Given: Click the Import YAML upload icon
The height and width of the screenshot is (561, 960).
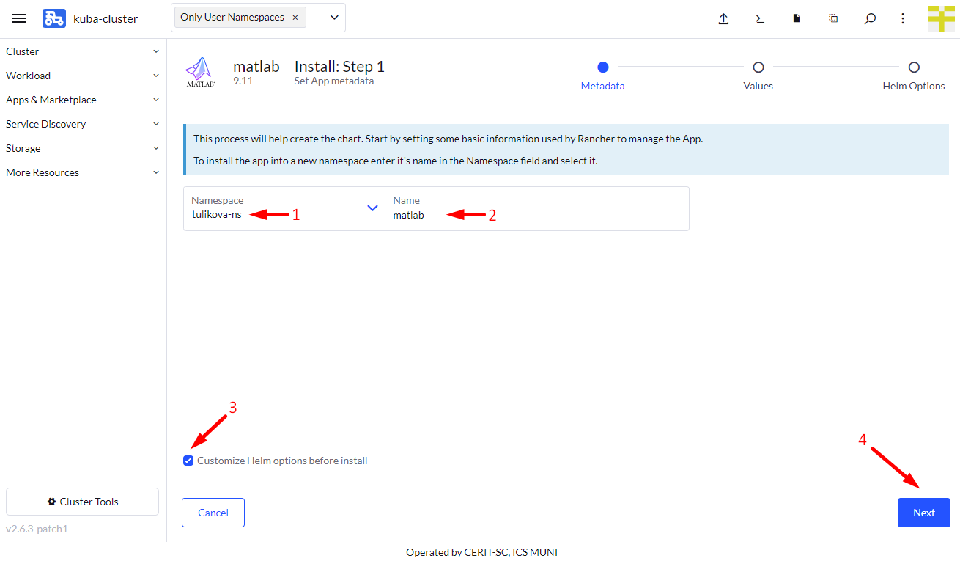Looking at the screenshot, I should [x=723, y=19].
